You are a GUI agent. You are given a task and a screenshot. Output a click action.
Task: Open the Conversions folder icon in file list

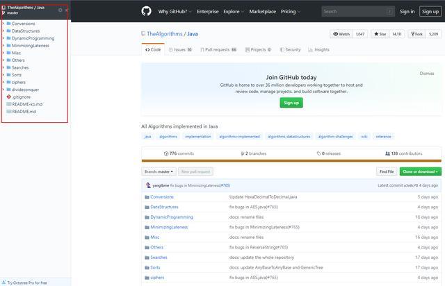tap(147, 197)
